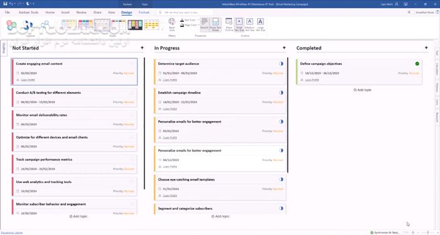Click the green Synchronize All Tasks status icon
Screen dimensions: 440x235
pyautogui.click(x=372, y=232)
